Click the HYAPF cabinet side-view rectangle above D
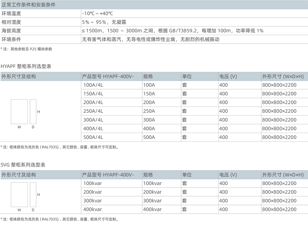 tap(33, 111)
